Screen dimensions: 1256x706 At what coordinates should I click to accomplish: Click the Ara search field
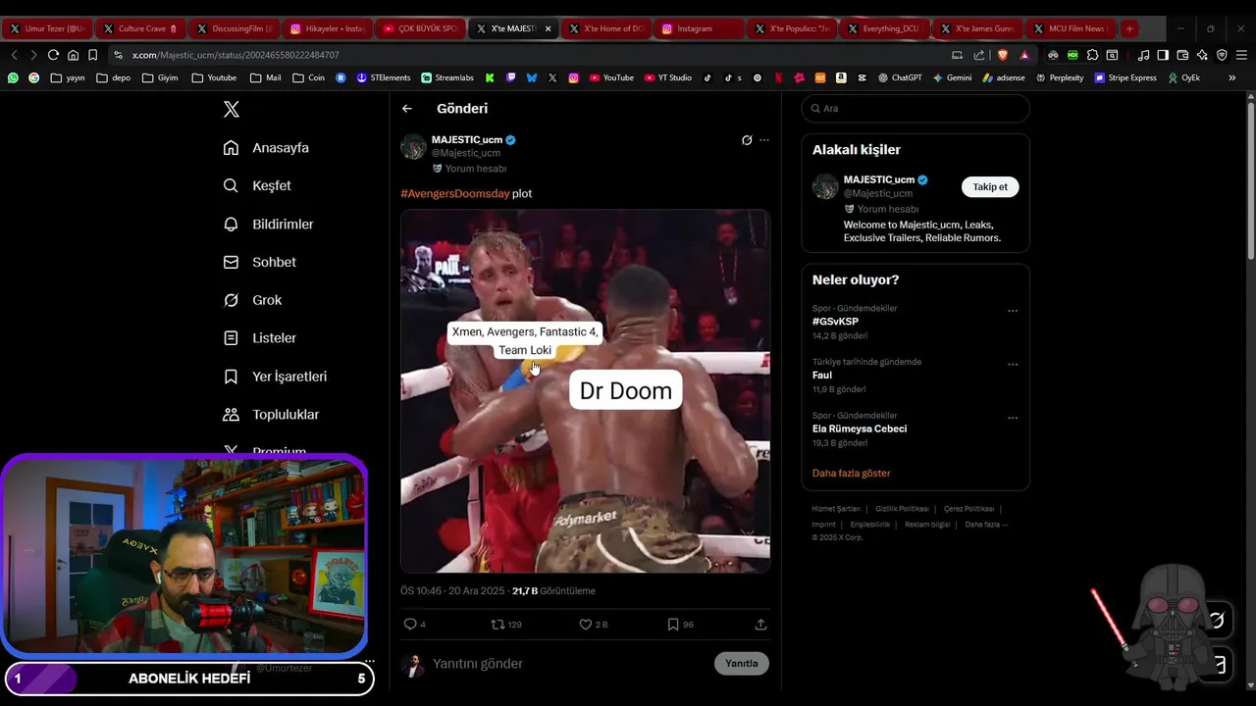pos(916,109)
